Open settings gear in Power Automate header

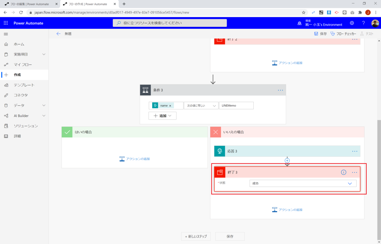(x=352, y=23)
